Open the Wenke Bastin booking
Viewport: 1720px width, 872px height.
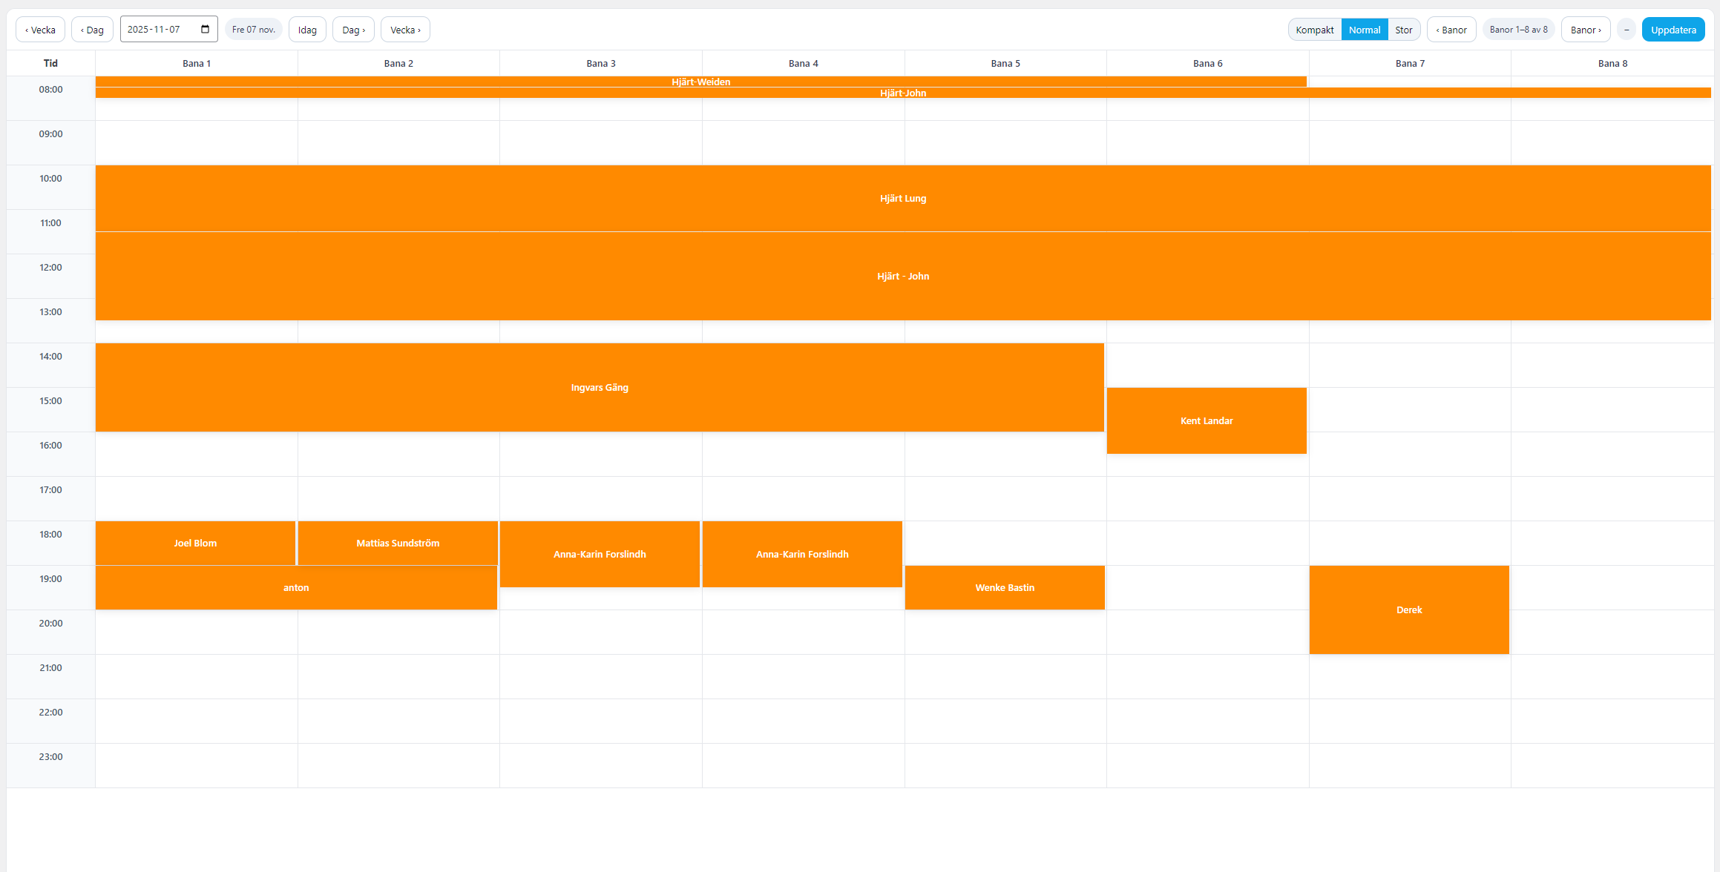[x=1004, y=587]
